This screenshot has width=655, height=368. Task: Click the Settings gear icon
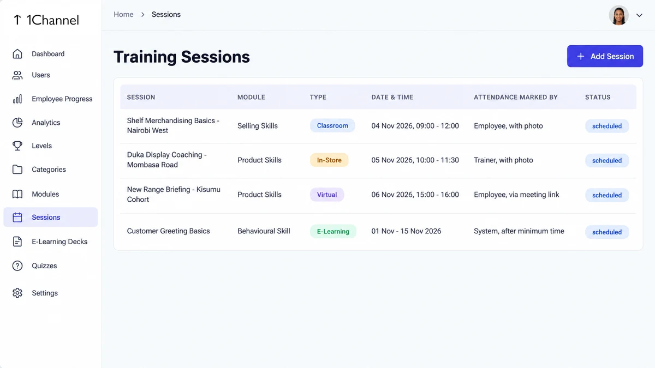(17, 293)
